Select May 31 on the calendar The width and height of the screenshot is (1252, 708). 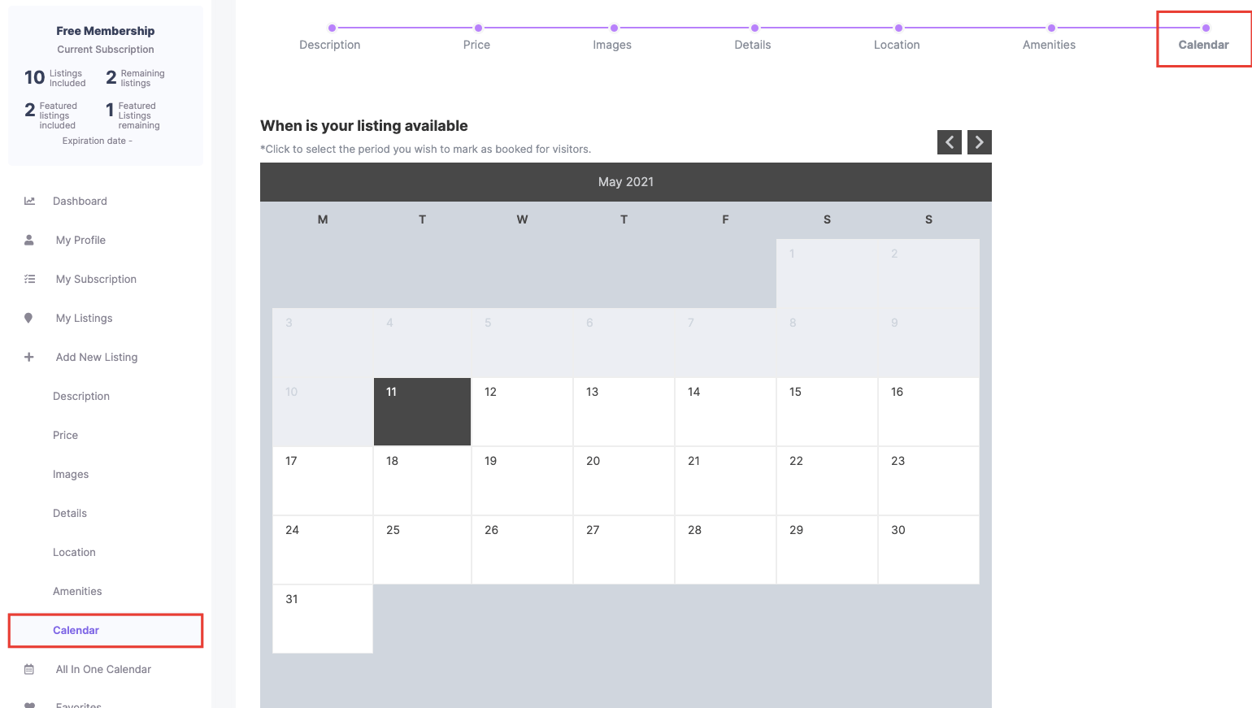point(322,619)
